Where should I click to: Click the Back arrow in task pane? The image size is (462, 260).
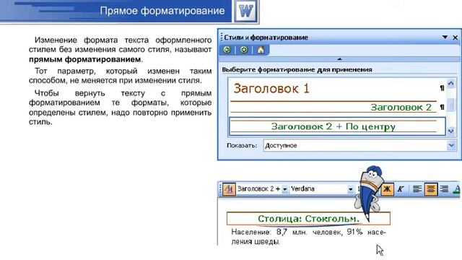(x=227, y=50)
